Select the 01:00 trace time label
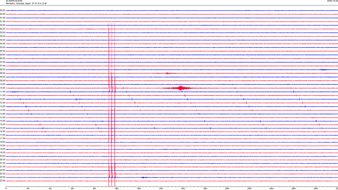338x190 pixels. point(2,18)
